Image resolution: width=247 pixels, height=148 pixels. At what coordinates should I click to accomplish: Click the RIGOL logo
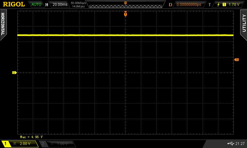(14, 4)
